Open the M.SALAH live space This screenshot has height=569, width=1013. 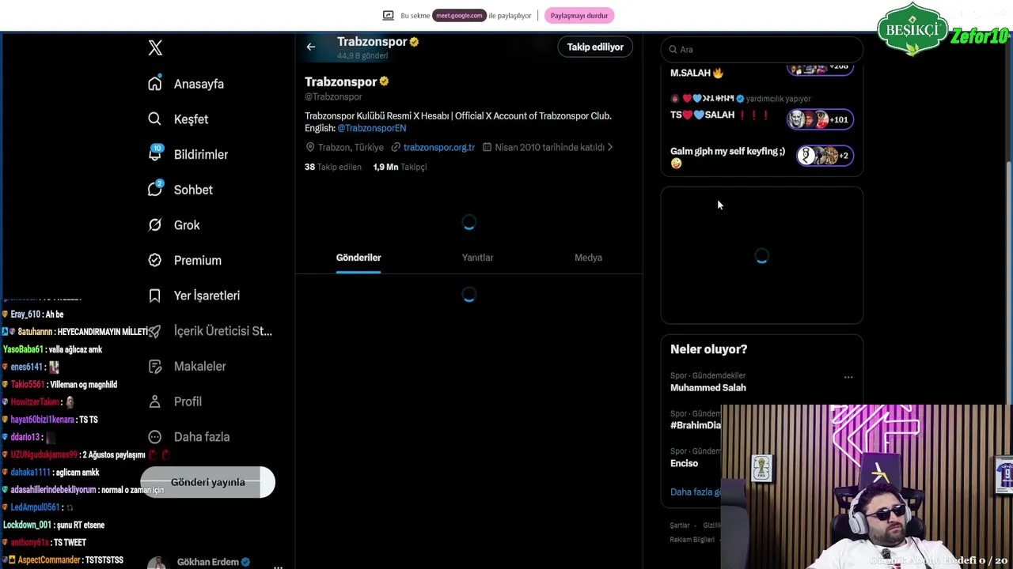697,73
